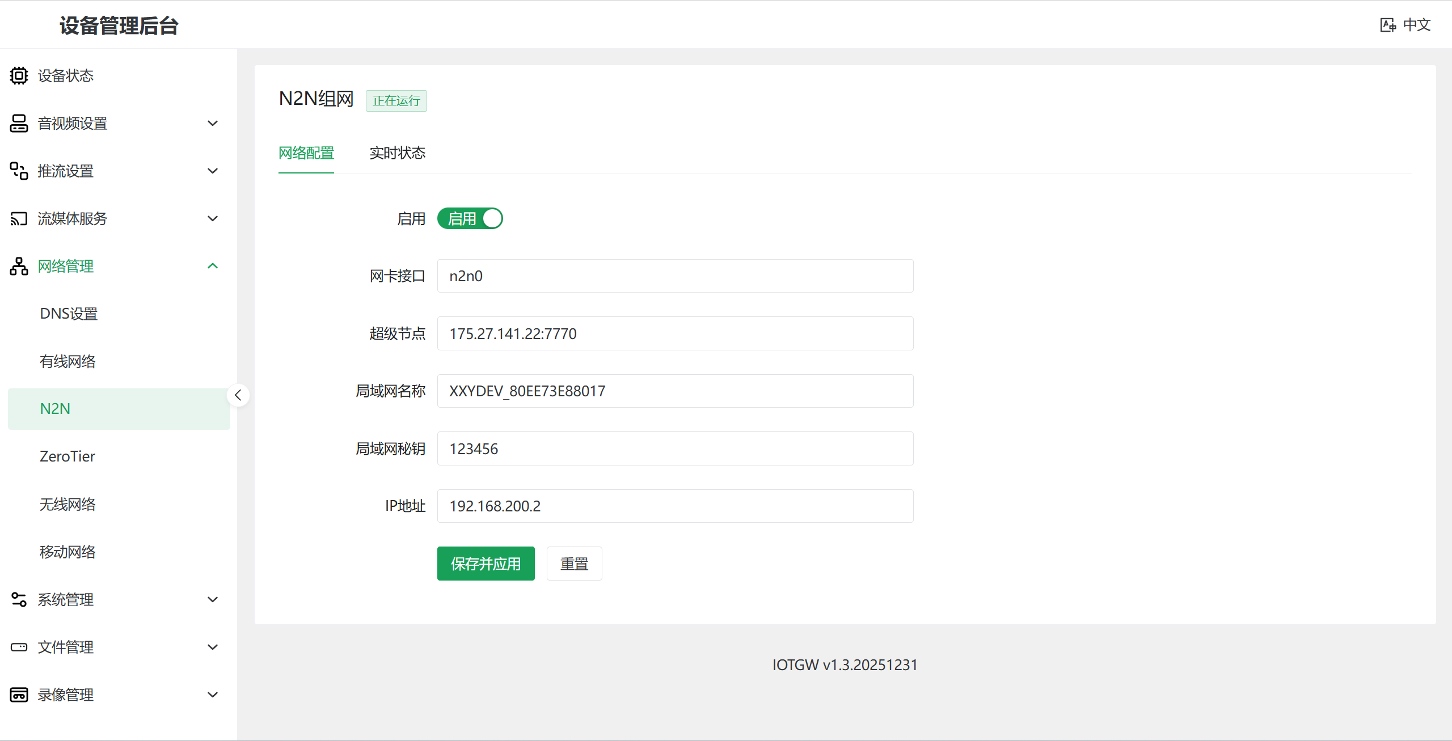Open the ZeroTier menu item
The width and height of the screenshot is (1452, 741).
pyautogui.click(x=67, y=456)
